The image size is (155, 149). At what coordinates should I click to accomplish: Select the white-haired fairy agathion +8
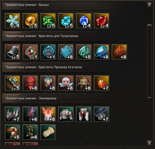pos(66,83)
